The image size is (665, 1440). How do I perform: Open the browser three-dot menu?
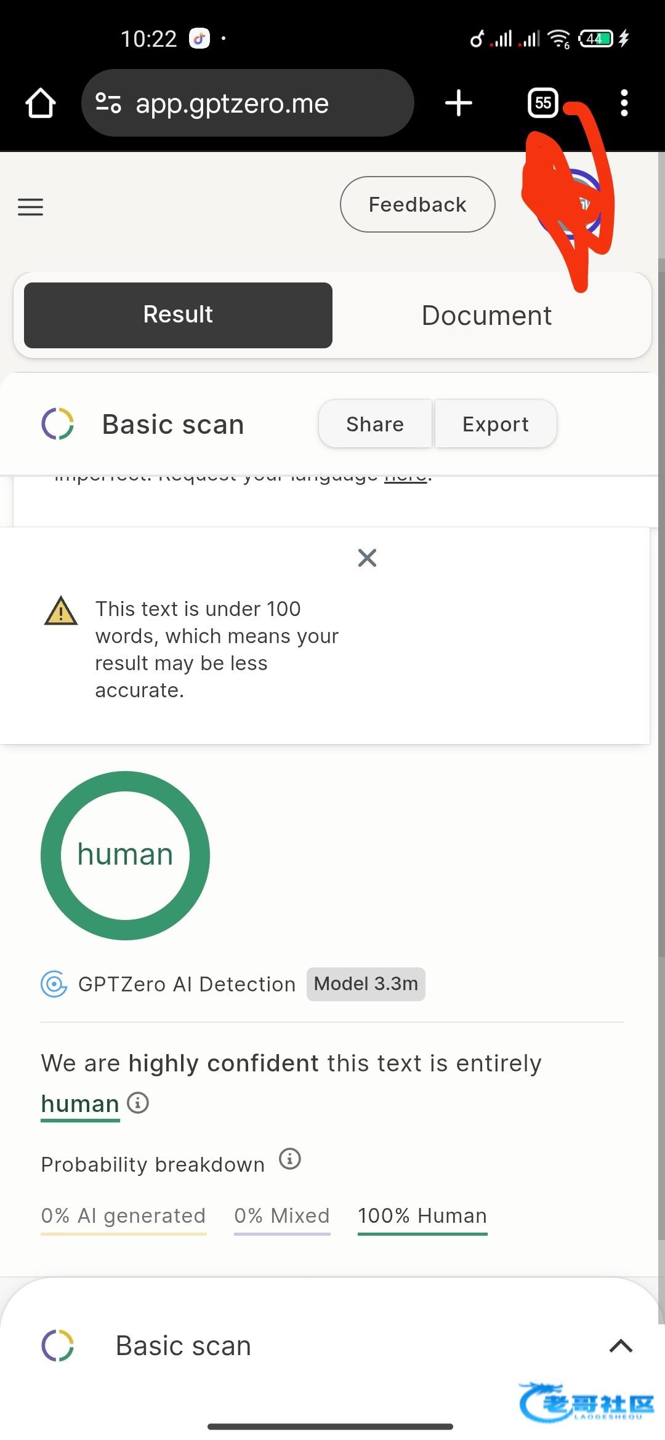coord(624,103)
